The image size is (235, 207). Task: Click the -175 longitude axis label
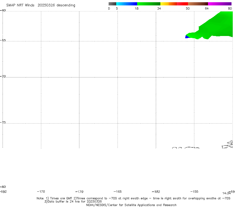[41, 191]
